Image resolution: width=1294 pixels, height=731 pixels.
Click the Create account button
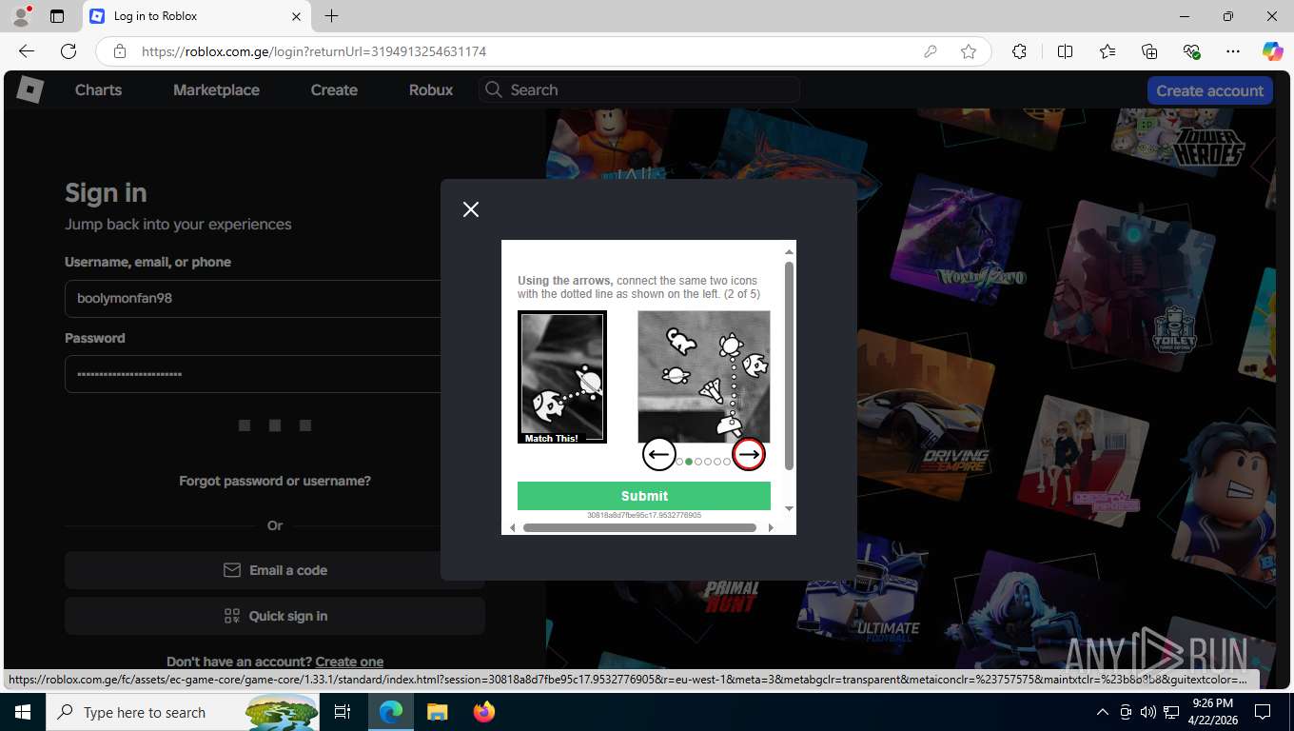1210,90
